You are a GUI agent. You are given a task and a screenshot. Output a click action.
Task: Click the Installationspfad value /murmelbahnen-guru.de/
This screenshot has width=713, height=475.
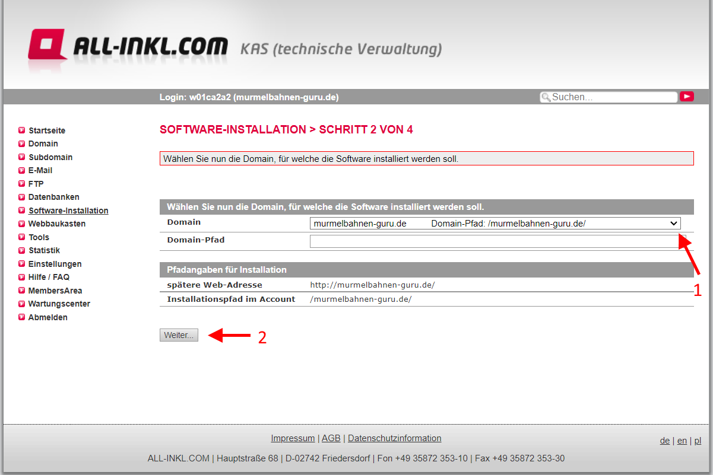coord(361,299)
